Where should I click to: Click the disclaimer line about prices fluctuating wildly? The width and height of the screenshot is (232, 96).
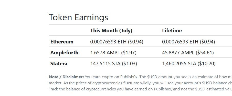(x=140, y=83)
